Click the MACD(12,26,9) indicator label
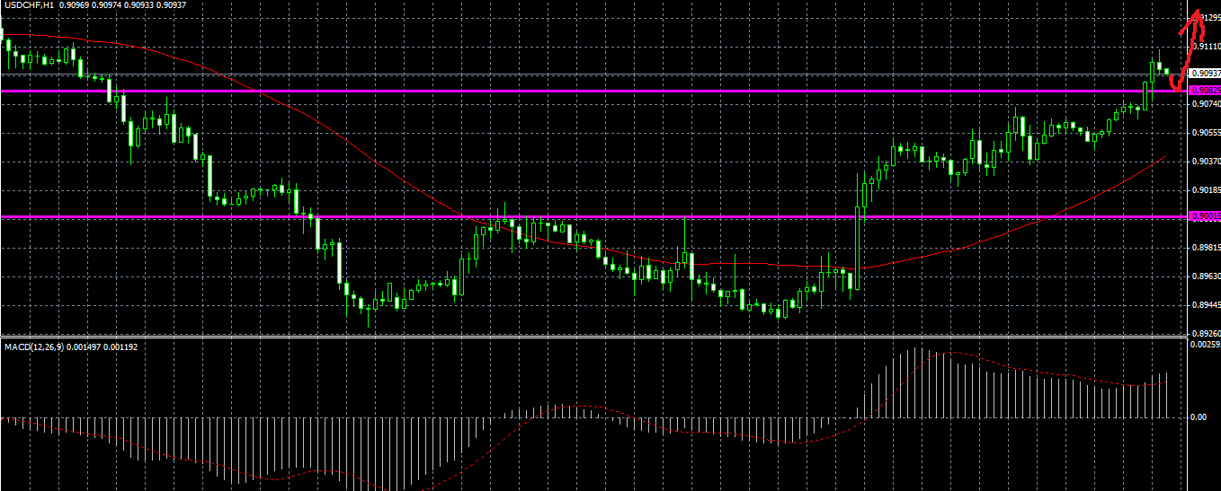The width and height of the screenshot is (1221, 491). pos(32,346)
